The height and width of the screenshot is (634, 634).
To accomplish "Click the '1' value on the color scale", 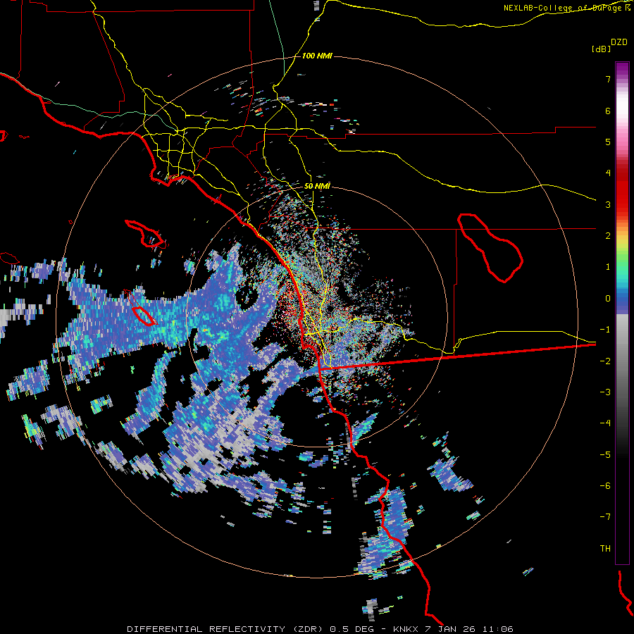I will click(x=608, y=267).
